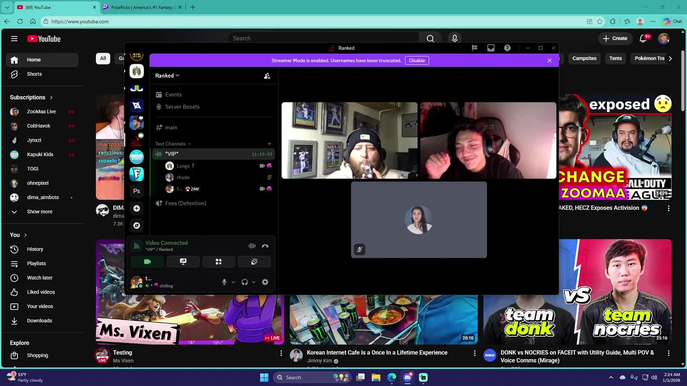This screenshot has height=386, width=687.
Task: Open the Ps server icon
Action: [x=136, y=191]
